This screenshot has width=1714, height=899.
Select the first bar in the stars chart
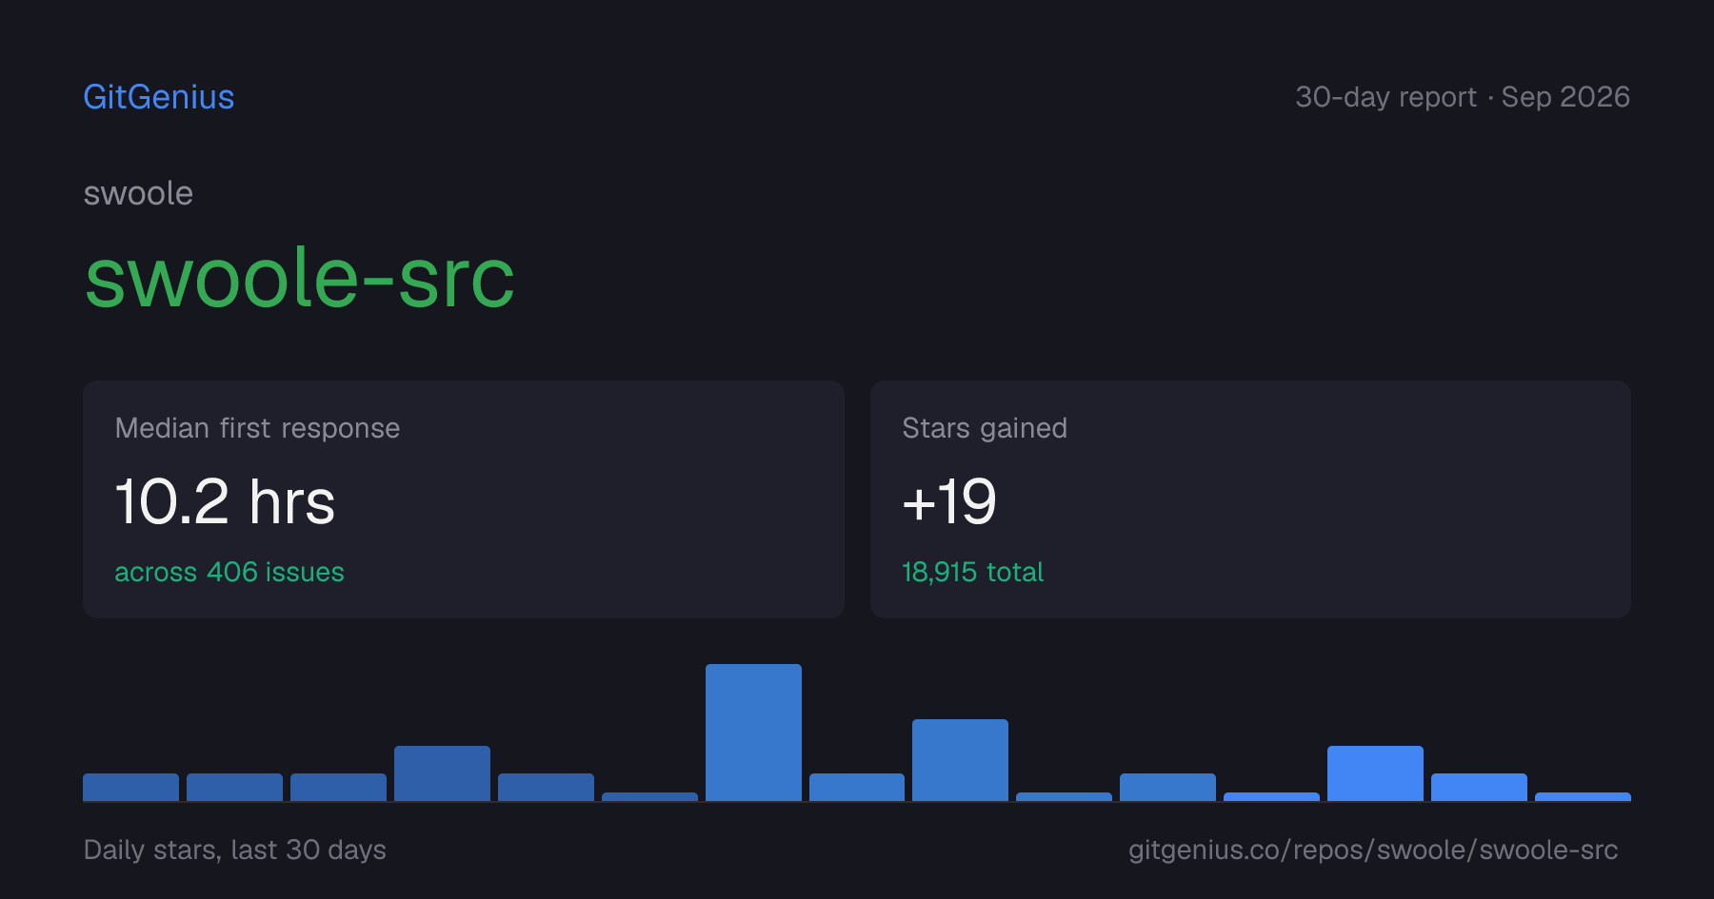pos(130,788)
